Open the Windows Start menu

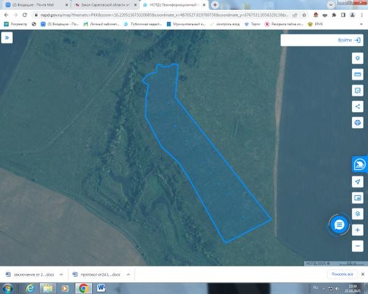pyautogui.click(x=7, y=288)
